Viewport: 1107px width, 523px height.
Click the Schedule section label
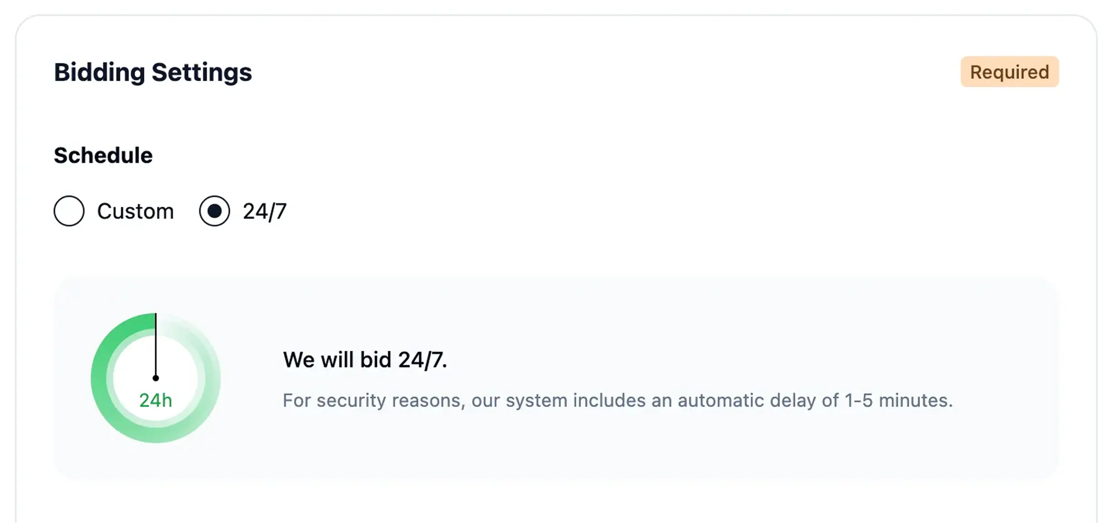tap(103, 155)
